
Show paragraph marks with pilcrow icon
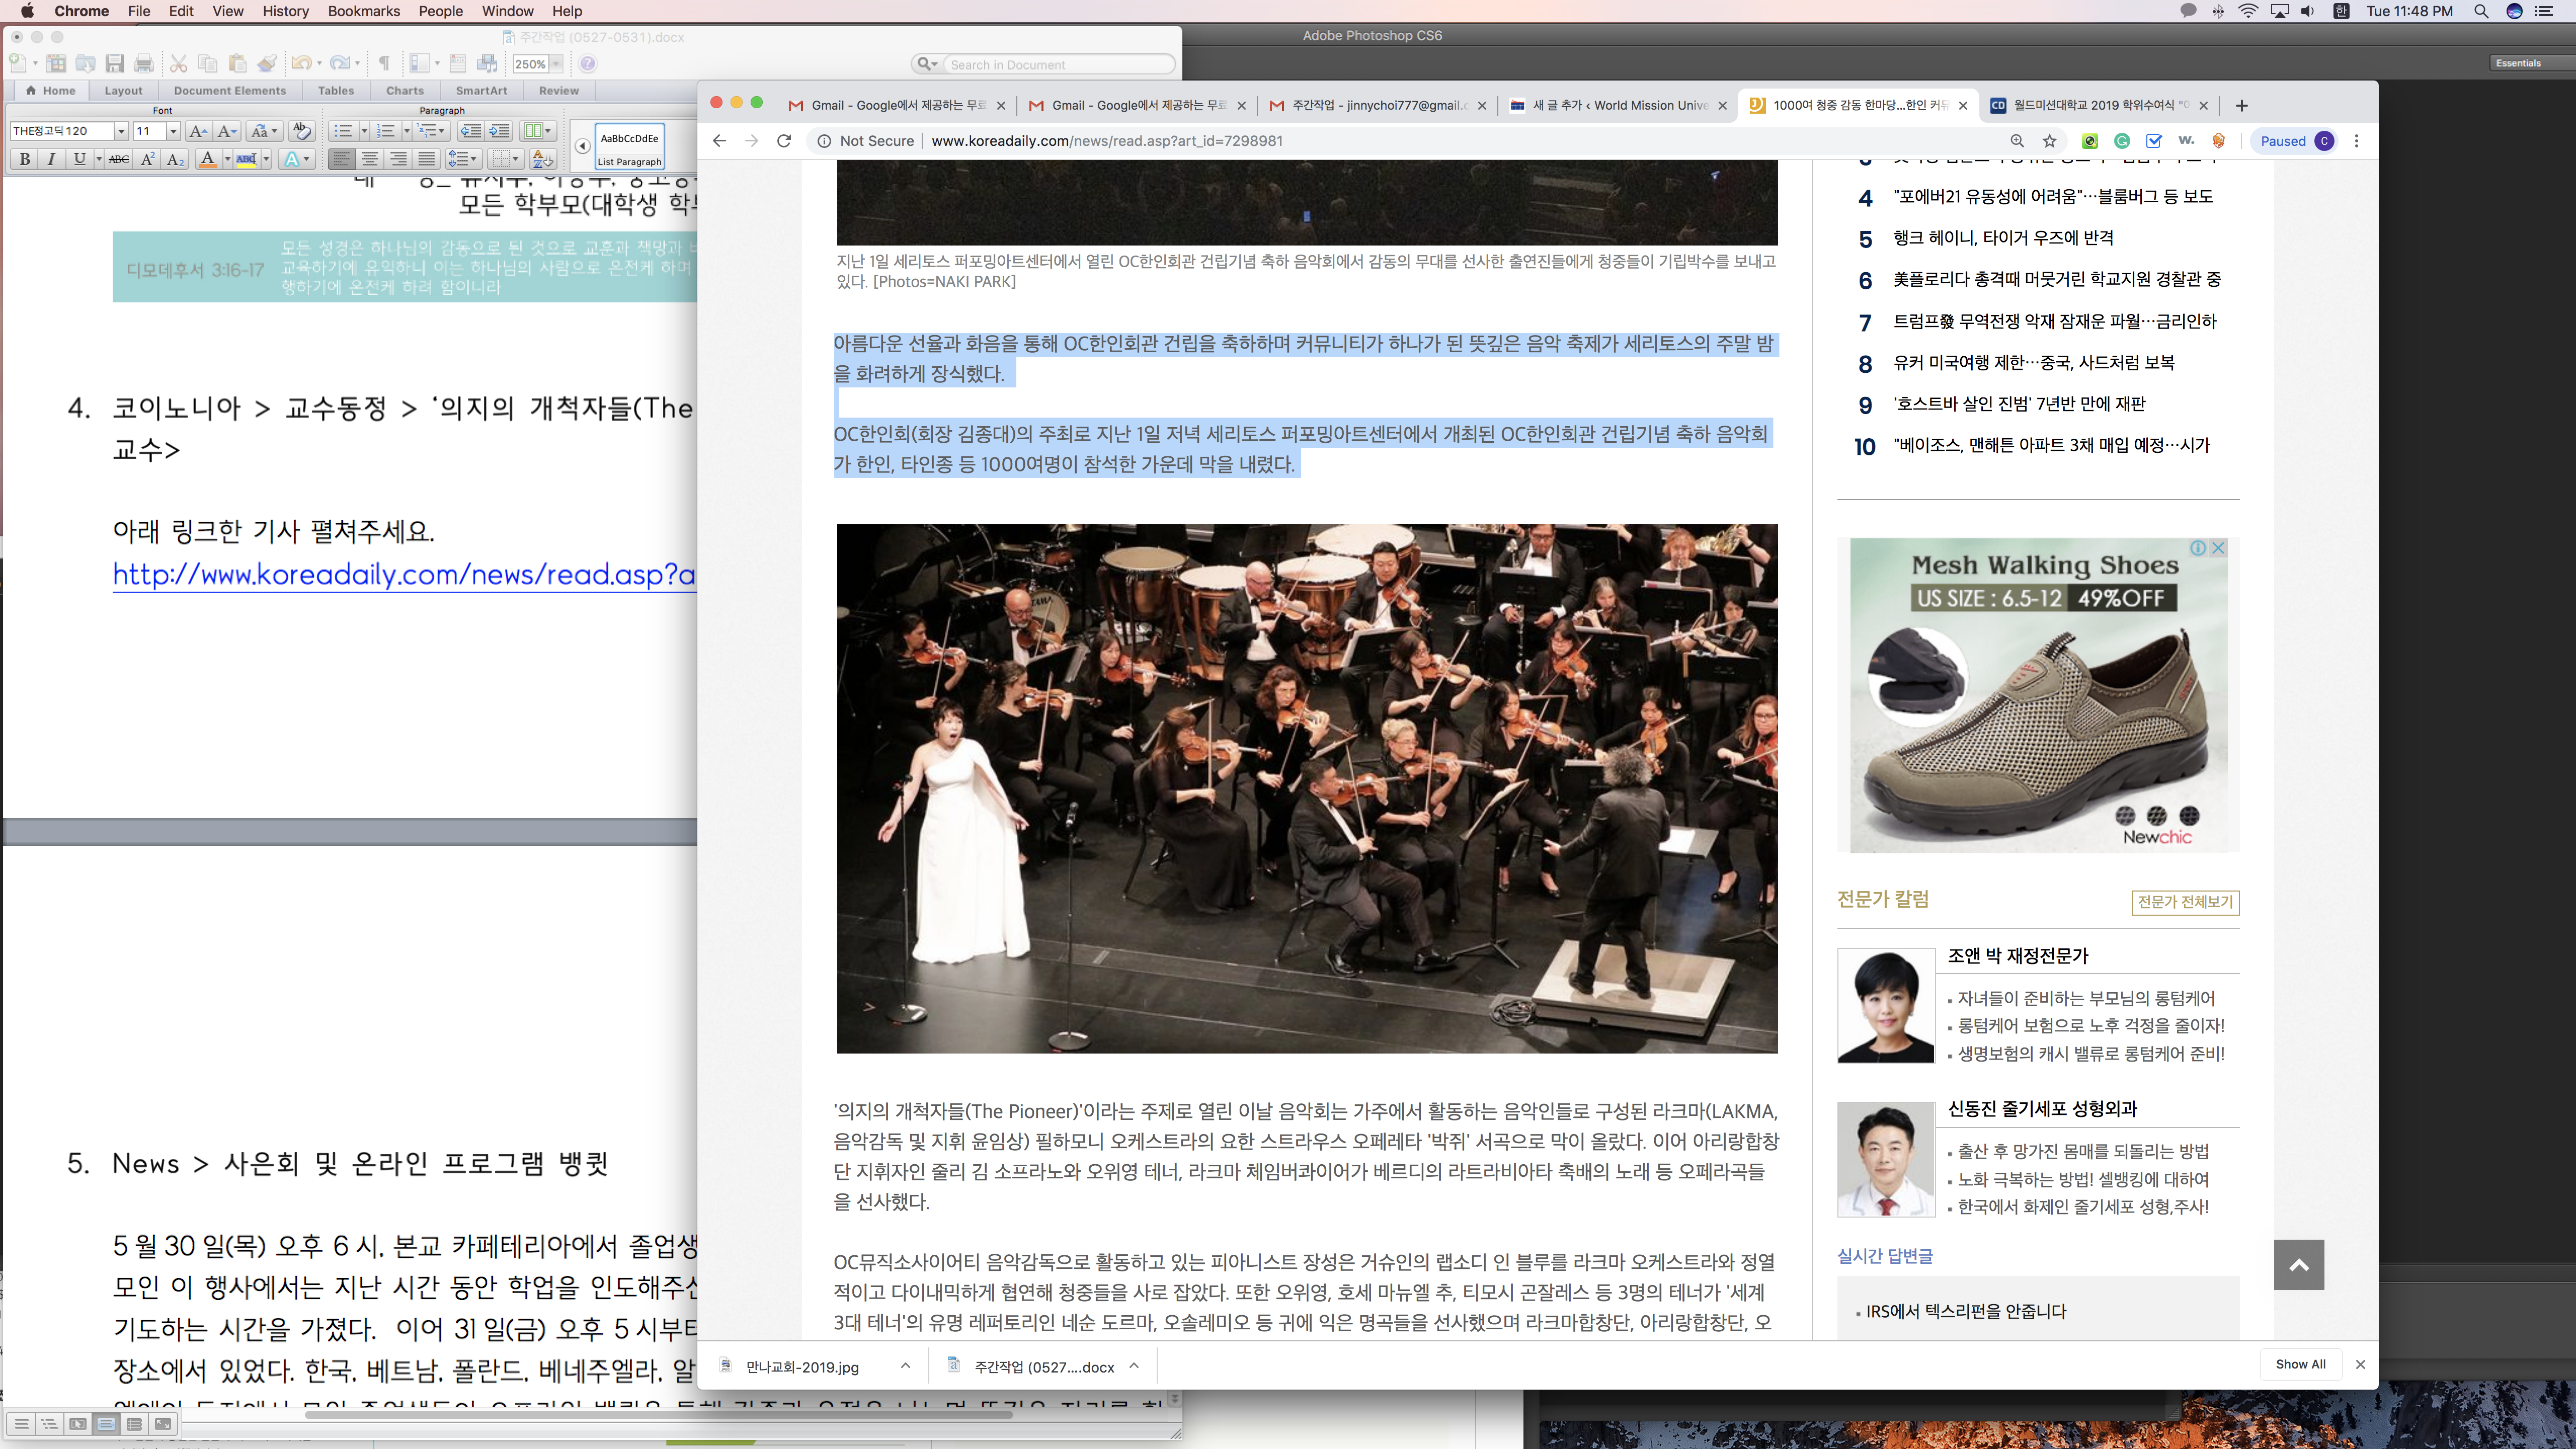coord(384,64)
